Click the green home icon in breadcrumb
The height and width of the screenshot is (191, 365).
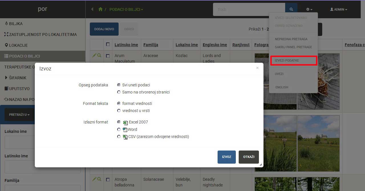(100, 9)
